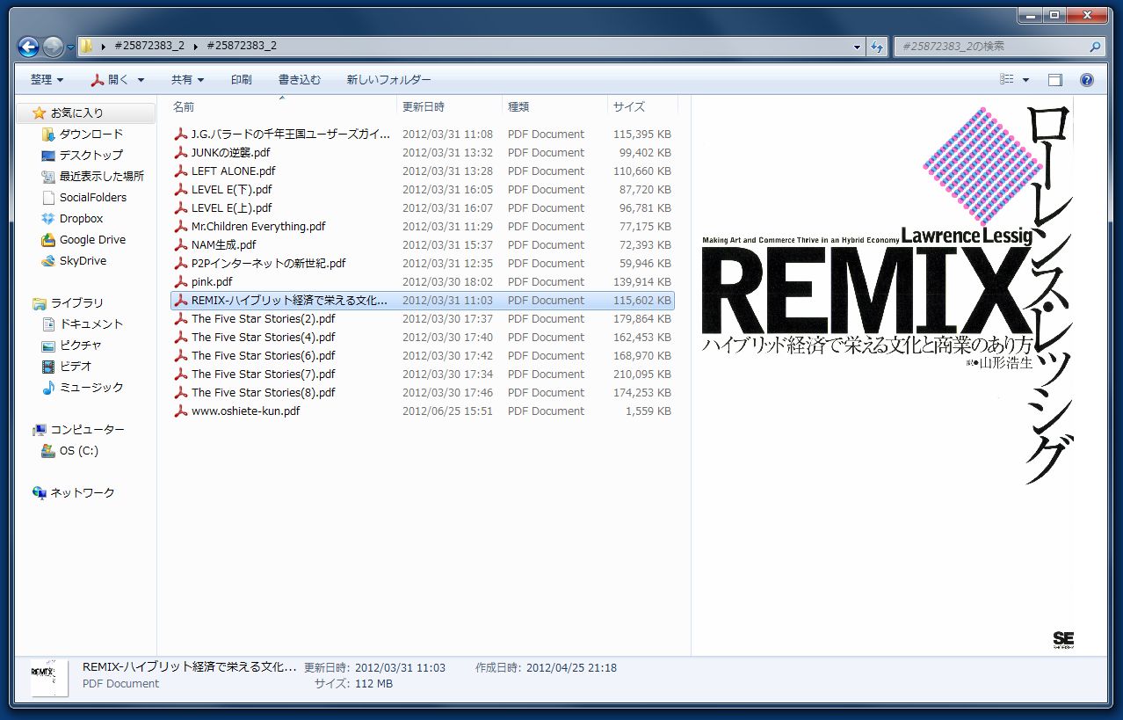Click the REMIX thumbnail in details pane
The image size is (1123, 720).
click(x=48, y=679)
